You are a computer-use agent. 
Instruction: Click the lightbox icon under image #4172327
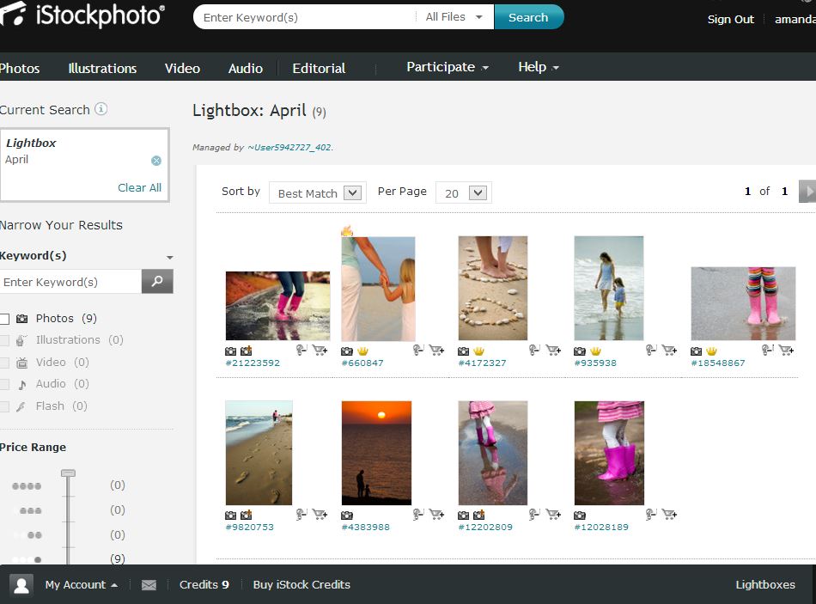click(x=535, y=351)
